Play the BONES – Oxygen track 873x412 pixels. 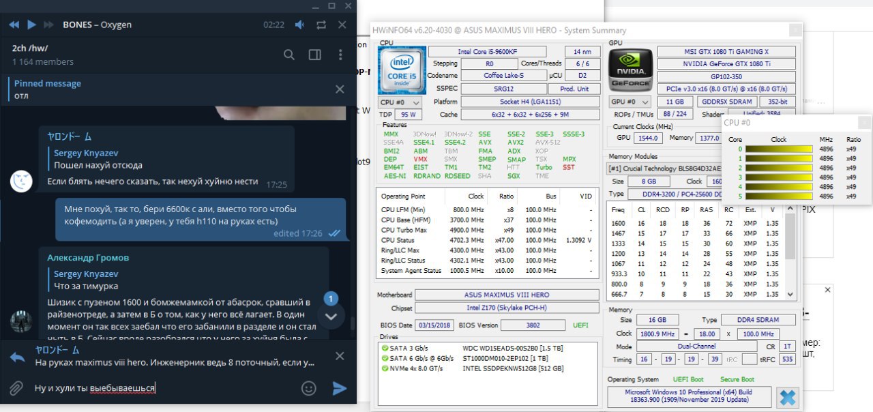(x=31, y=25)
